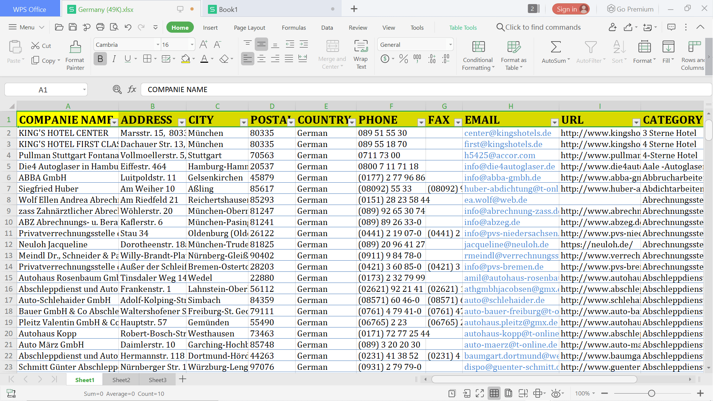Click Increase decimal places icon
713x401 pixels.
pos(432,59)
